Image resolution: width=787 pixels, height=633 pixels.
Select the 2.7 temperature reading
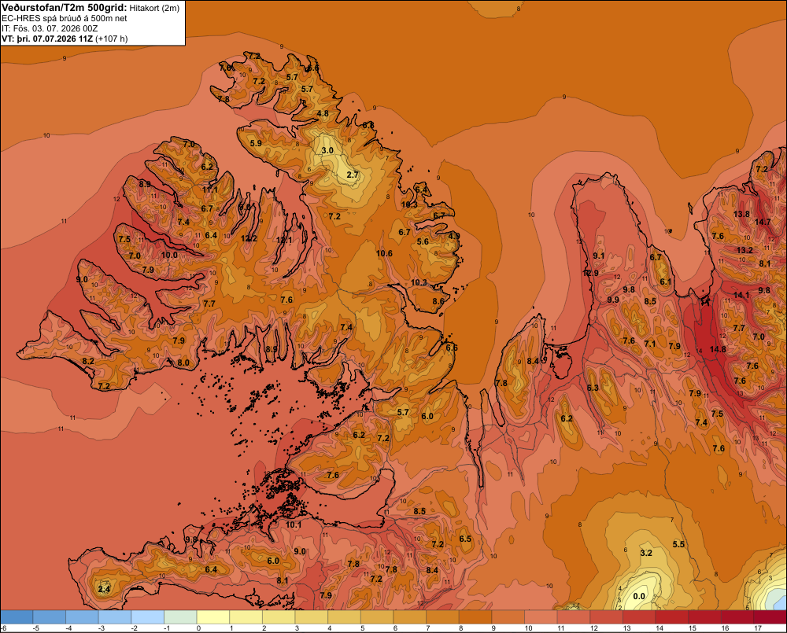click(x=353, y=175)
